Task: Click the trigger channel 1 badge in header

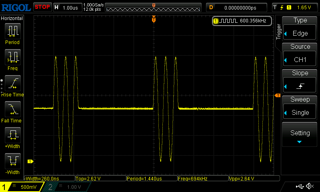Action: pos(289,8)
